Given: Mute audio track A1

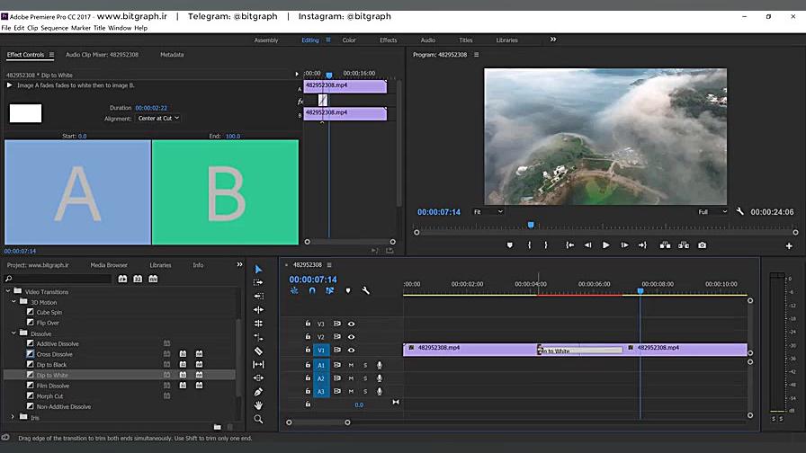Looking at the screenshot, I should coord(351,365).
